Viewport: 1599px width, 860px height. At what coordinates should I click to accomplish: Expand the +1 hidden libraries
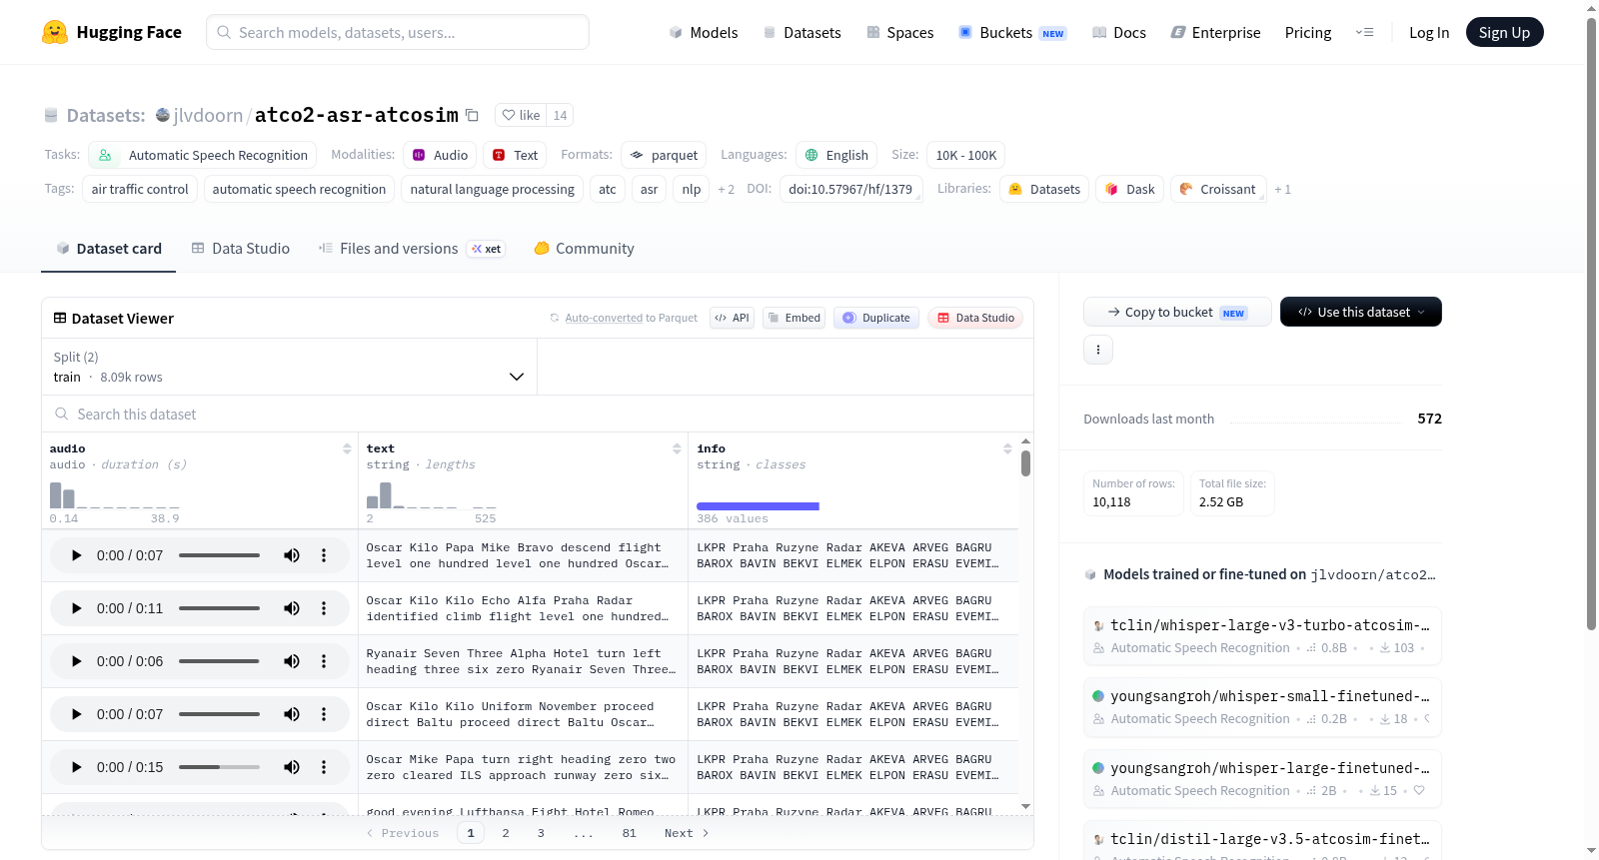click(1283, 189)
